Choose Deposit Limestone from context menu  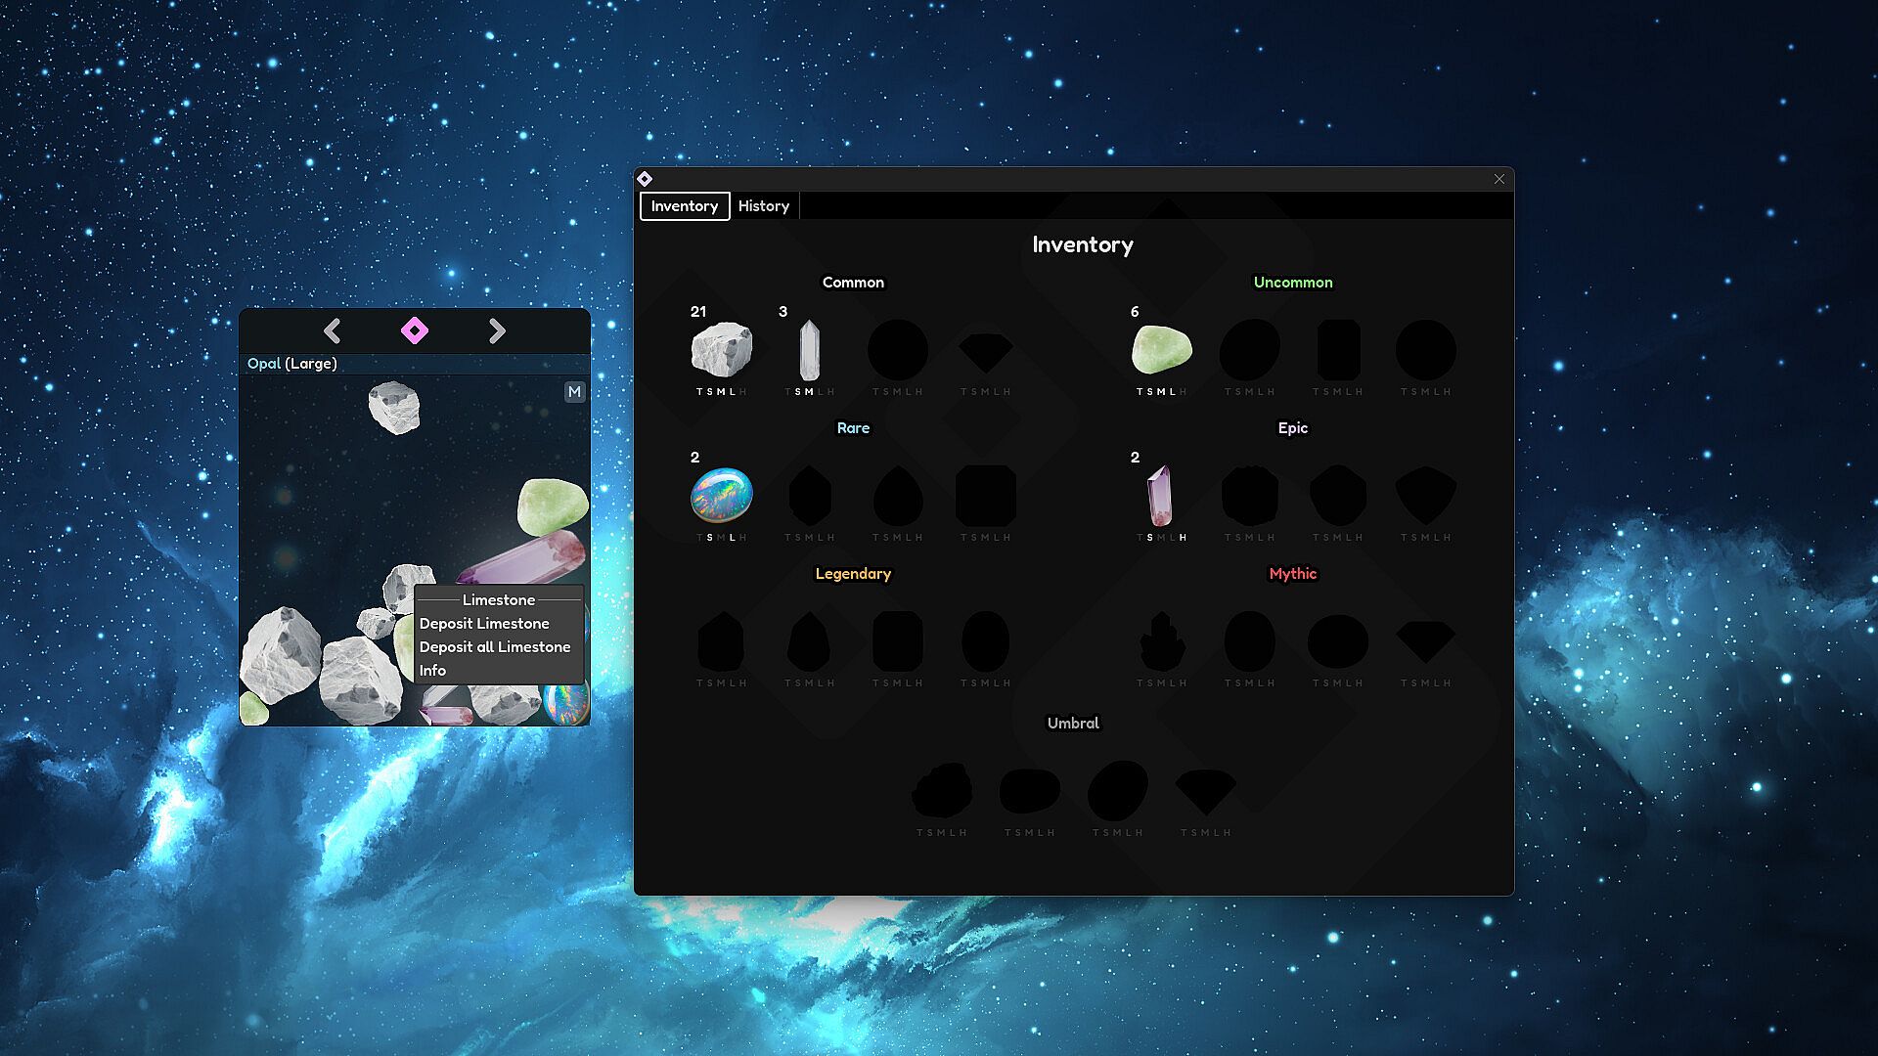(484, 624)
